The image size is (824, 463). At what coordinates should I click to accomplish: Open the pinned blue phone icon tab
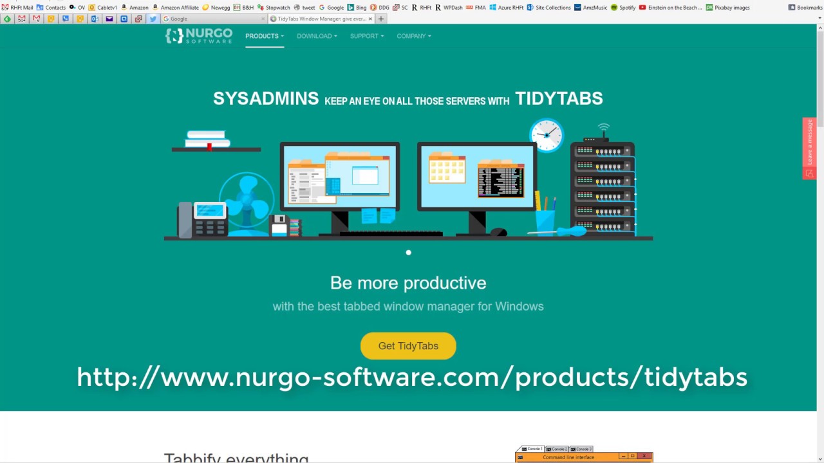tap(66, 19)
